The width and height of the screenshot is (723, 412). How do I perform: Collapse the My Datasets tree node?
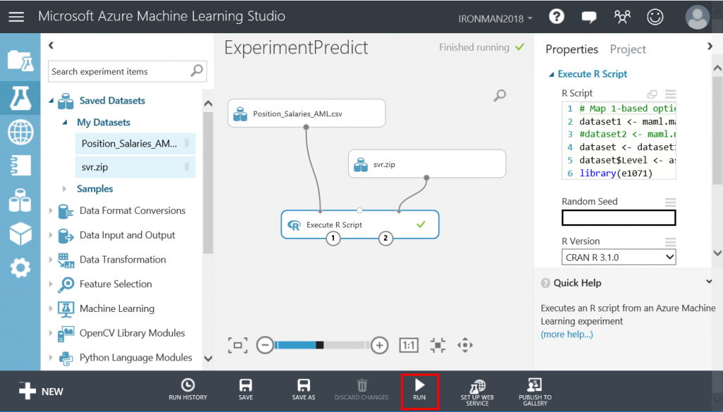click(65, 123)
